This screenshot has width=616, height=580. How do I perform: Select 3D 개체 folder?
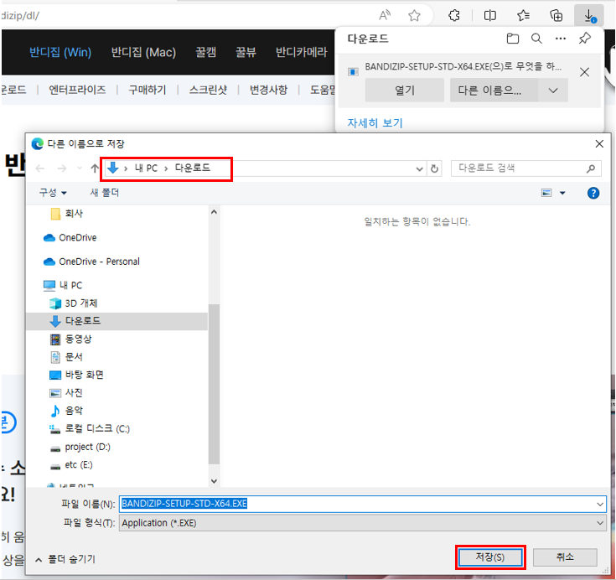coord(81,303)
